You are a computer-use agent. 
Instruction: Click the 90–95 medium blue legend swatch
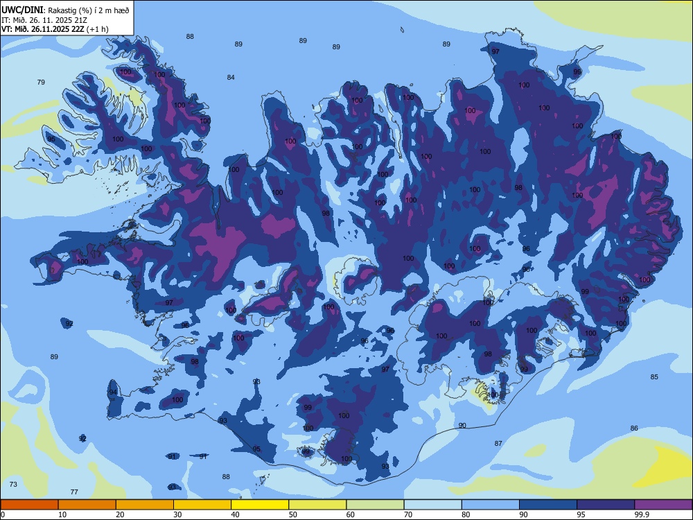pyautogui.click(x=548, y=505)
